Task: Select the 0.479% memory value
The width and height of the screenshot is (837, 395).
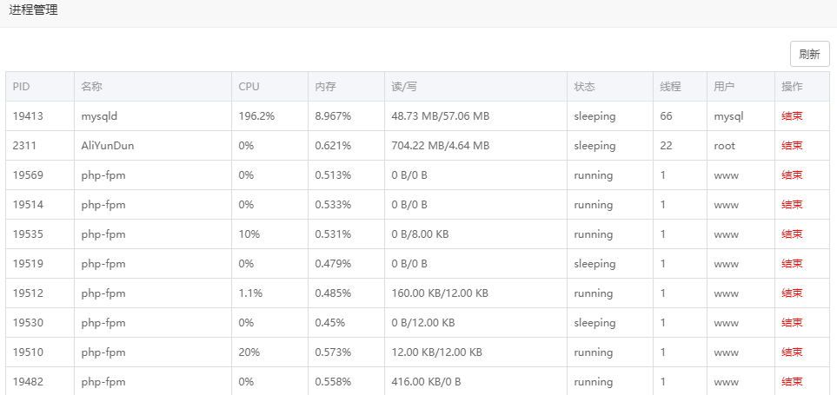Action: click(x=333, y=264)
